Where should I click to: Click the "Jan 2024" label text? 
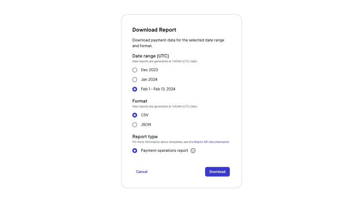tap(149, 80)
